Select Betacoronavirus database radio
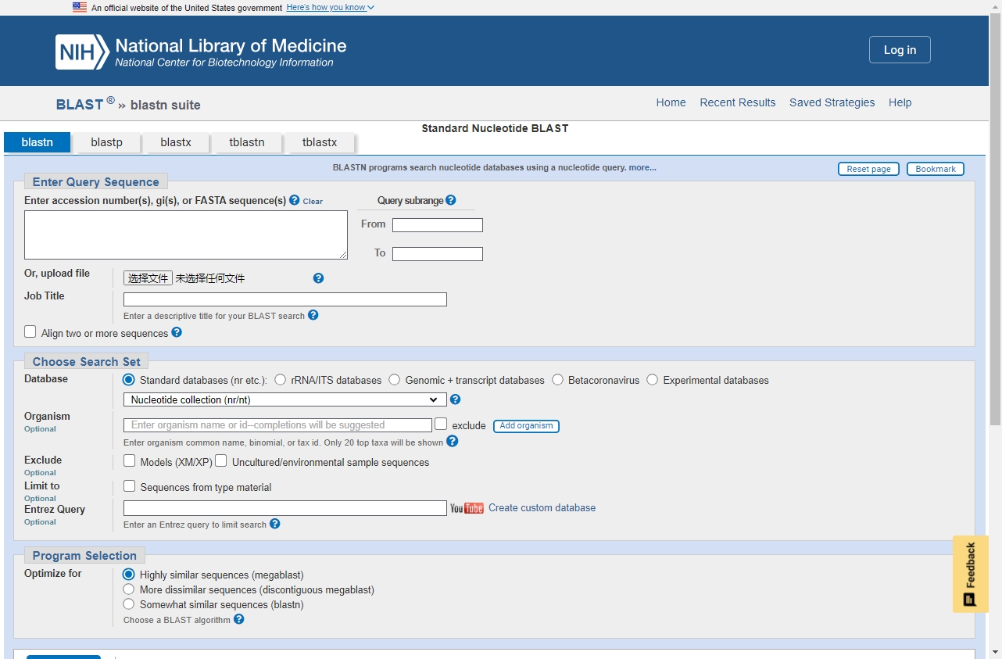The image size is (1002, 659). coord(557,380)
